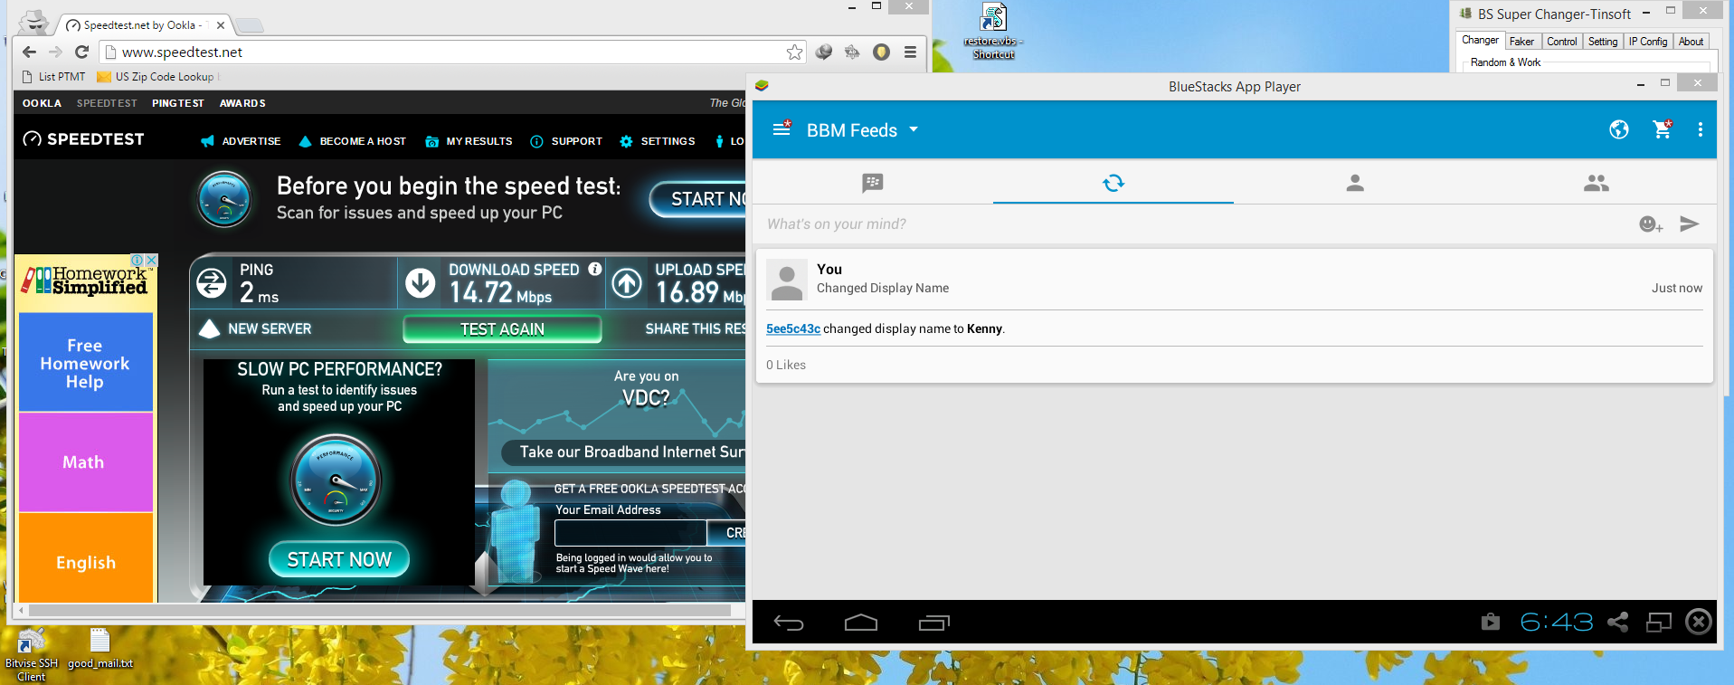Close the Speedtest.net browser tab

point(220,25)
